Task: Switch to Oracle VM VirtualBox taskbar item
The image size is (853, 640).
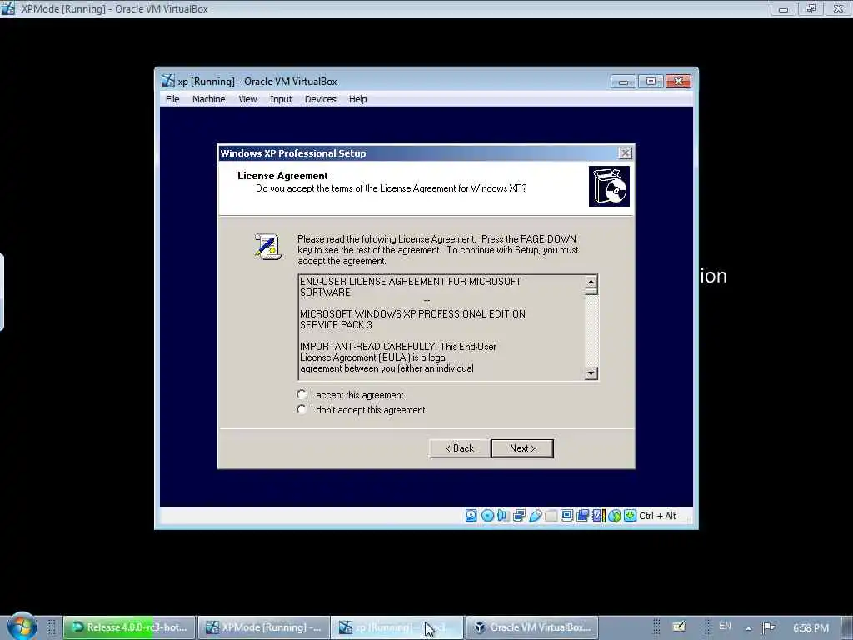Action: (531, 627)
